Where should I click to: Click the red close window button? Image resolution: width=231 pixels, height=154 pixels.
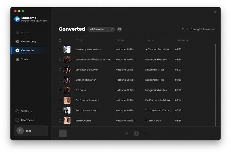coord(16,11)
